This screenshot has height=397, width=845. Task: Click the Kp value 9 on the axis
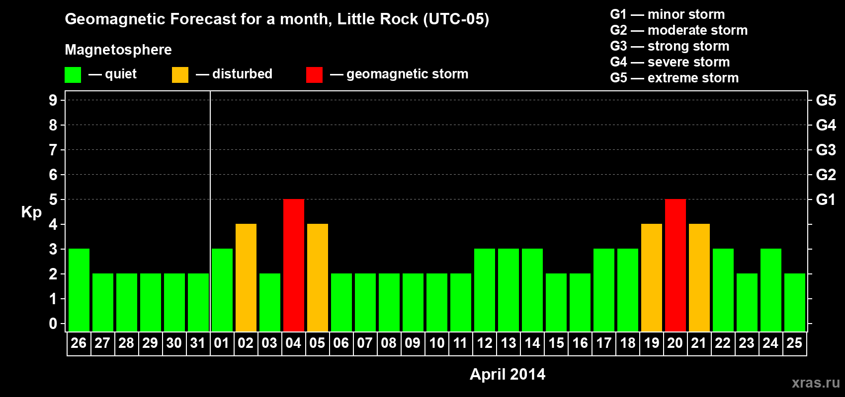tap(53, 100)
